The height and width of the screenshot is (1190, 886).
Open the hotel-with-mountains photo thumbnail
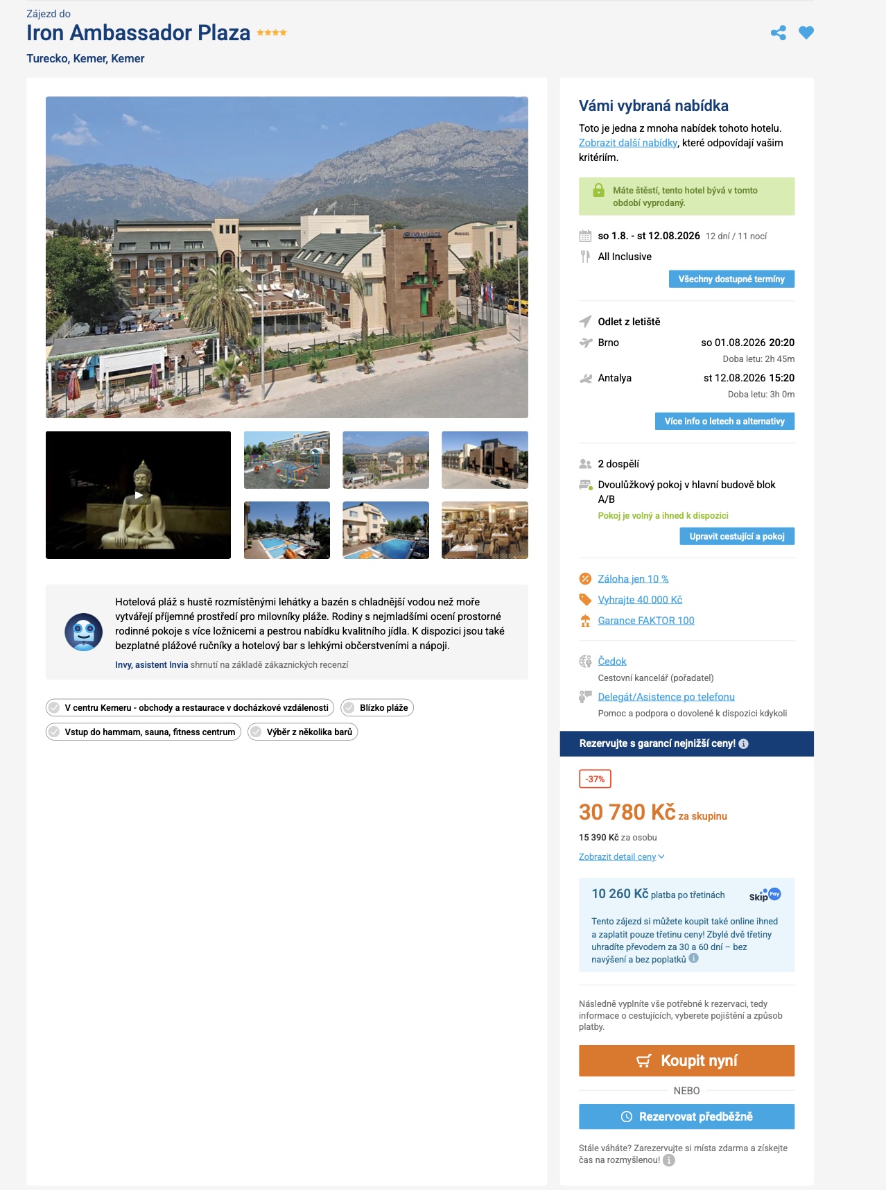[385, 460]
